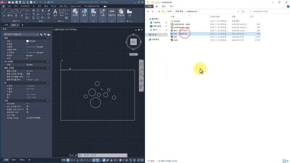Toggle object snap in status bar
The image size is (290, 163).
click(97, 160)
